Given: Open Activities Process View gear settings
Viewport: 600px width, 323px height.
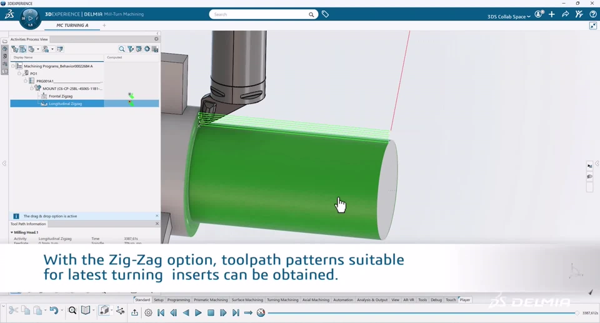Looking at the screenshot, I should 156,39.
